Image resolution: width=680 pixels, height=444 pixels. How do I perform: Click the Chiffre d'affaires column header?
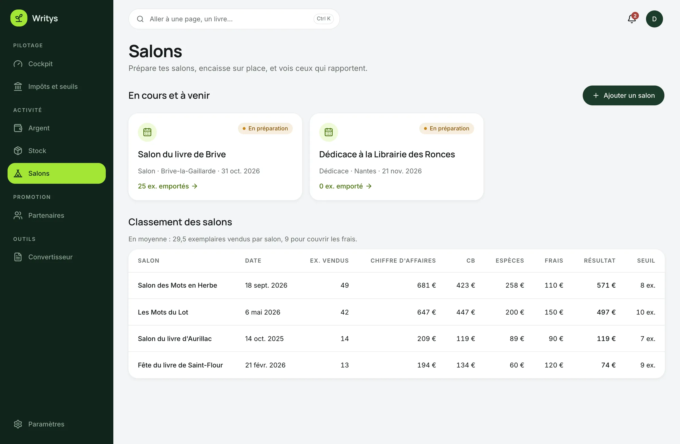(x=403, y=261)
